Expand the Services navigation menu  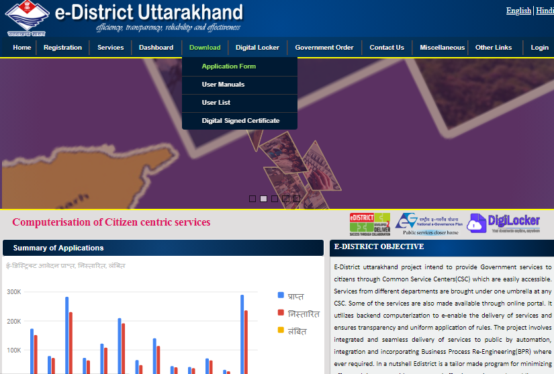coord(110,48)
